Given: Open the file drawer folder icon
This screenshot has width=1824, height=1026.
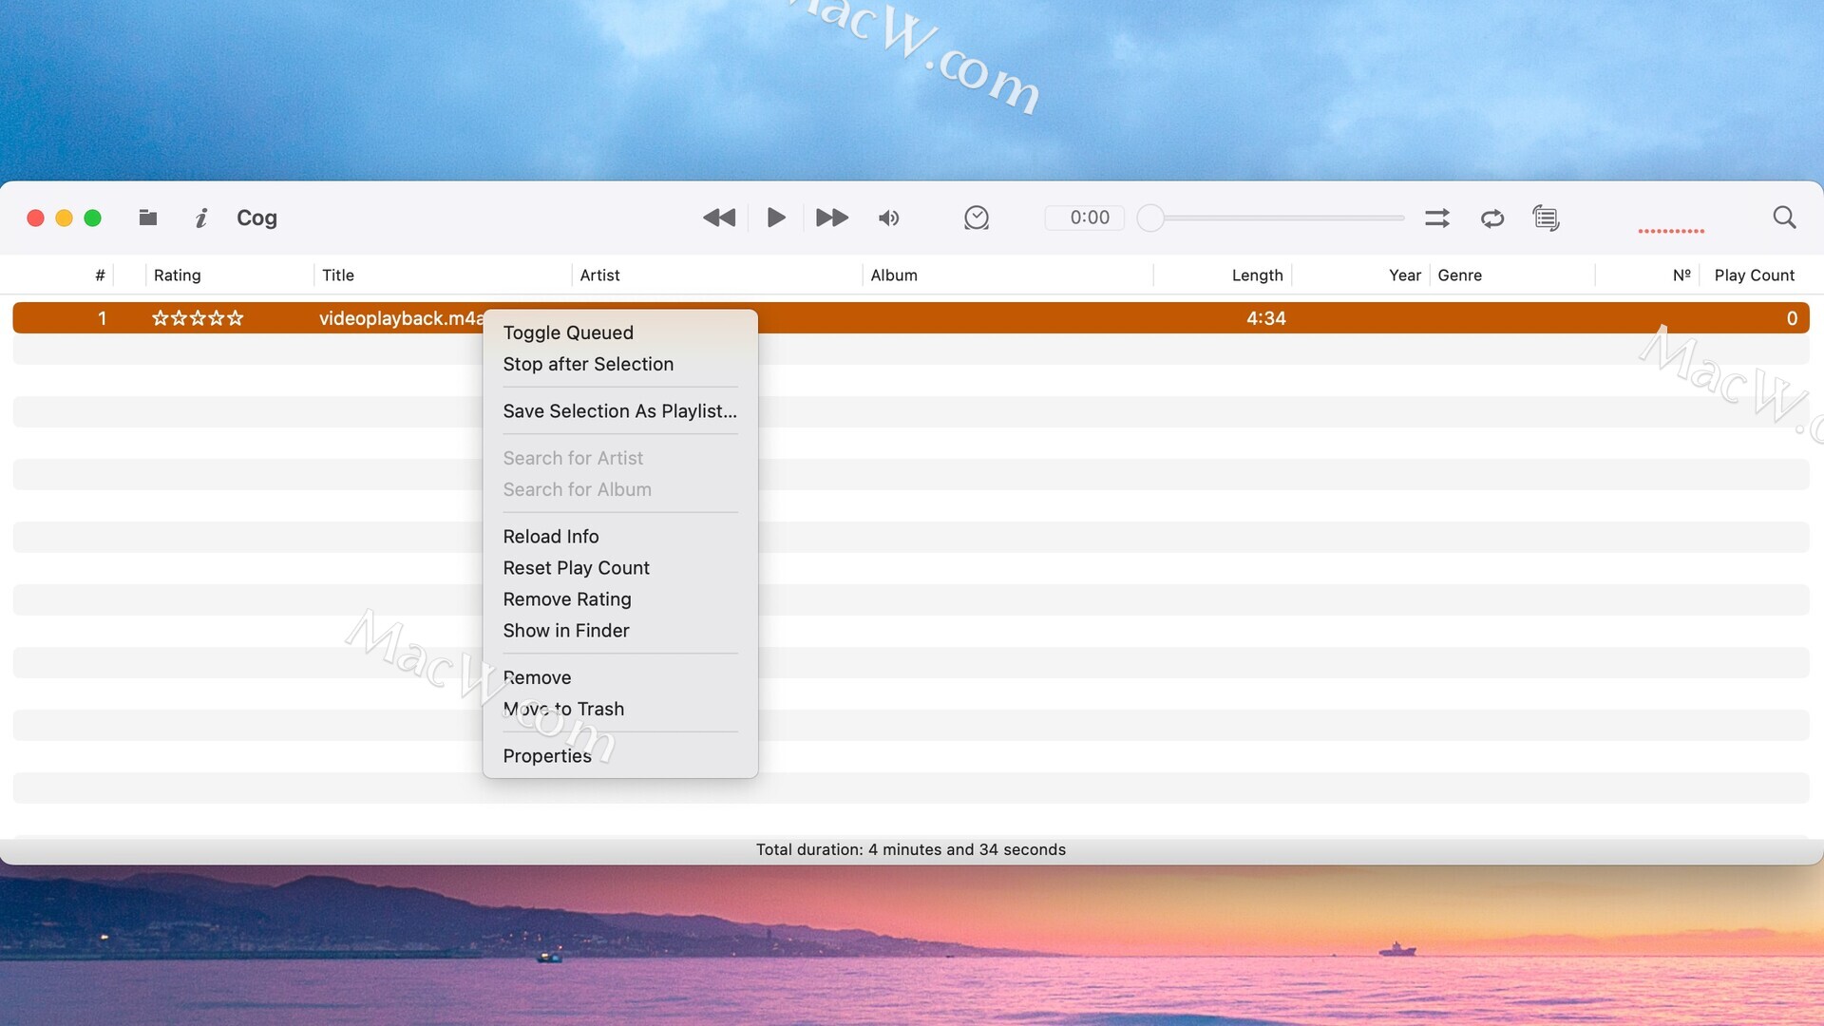Looking at the screenshot, I should (147, 218).
